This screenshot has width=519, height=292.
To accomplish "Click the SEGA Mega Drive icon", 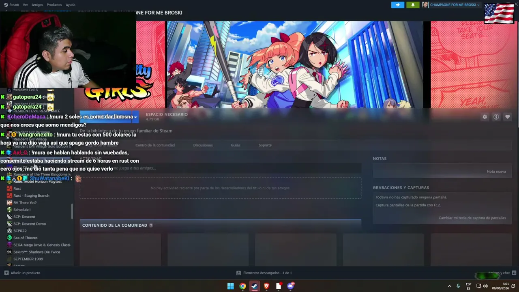I will tap(9, 245).
